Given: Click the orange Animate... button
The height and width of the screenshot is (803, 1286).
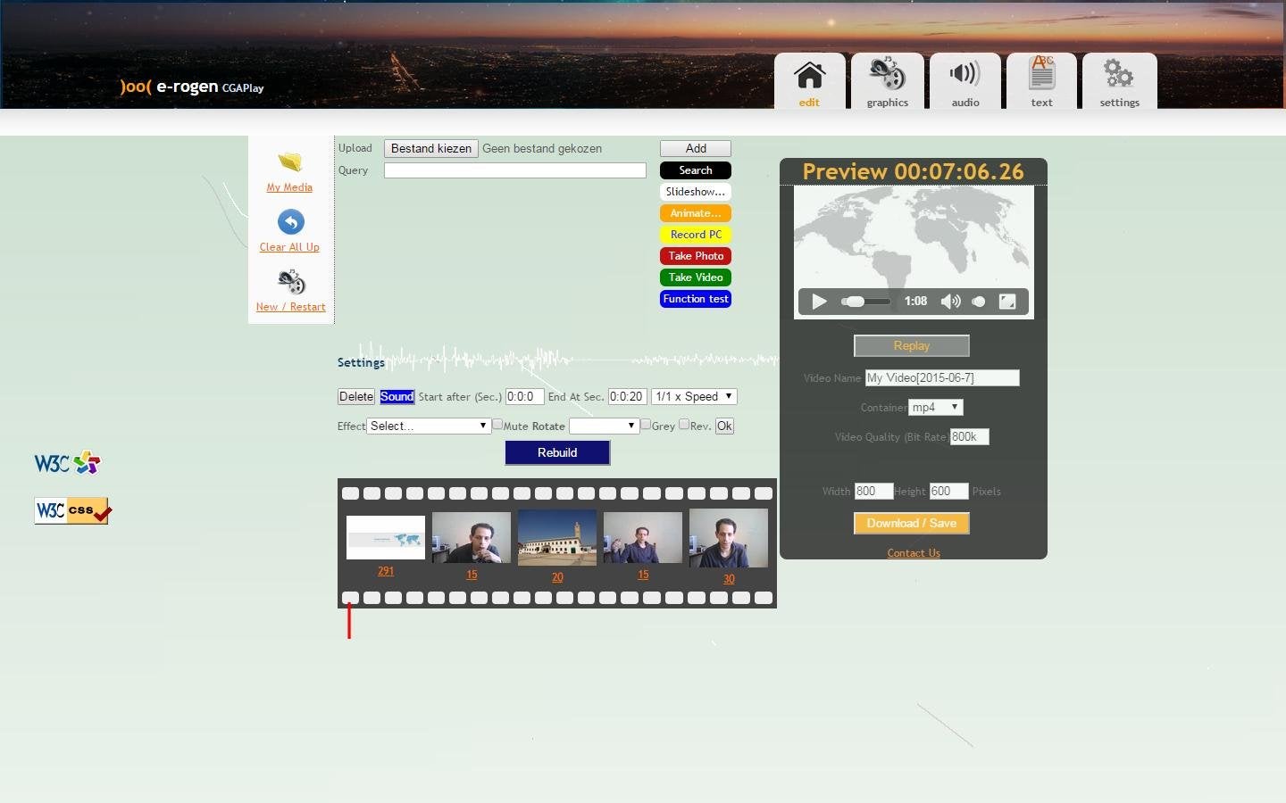Looking at the screenshot, I should pyautogui.click(x=696, y=213).
